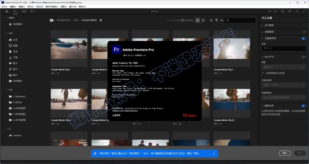309x164 pixels.
Task: Open the 编辑(E) menu
Action: (13, 7)
